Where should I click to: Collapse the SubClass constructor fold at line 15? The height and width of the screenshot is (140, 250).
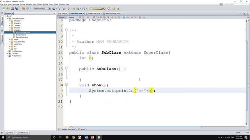[x=66, y=68]
